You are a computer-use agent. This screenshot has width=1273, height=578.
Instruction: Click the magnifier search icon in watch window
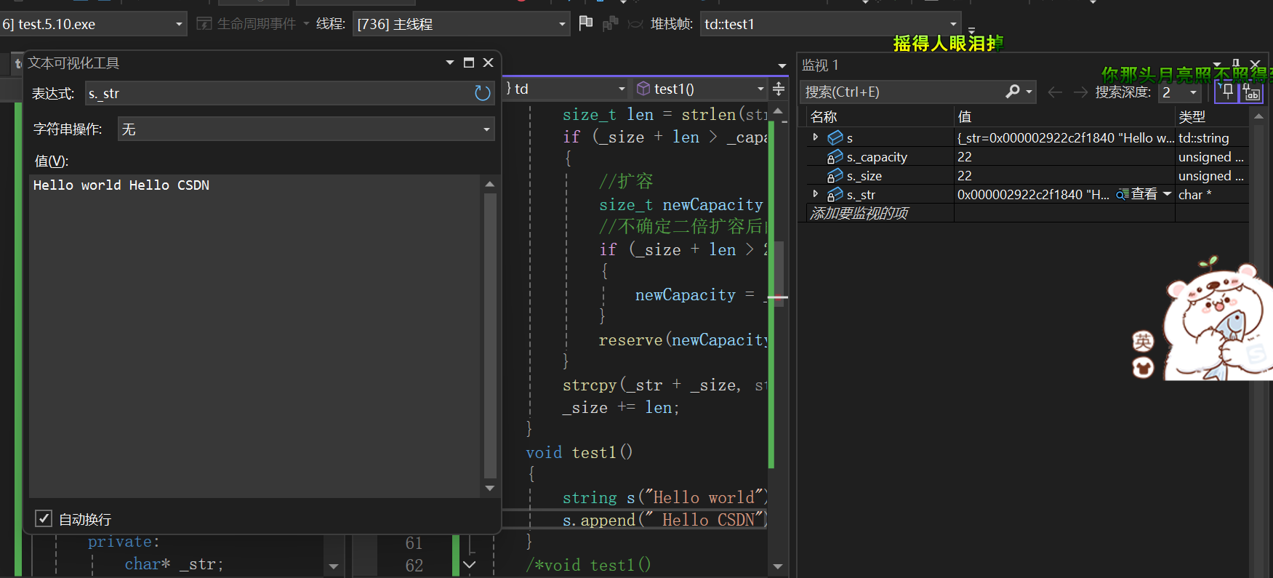click(1013, 92)
